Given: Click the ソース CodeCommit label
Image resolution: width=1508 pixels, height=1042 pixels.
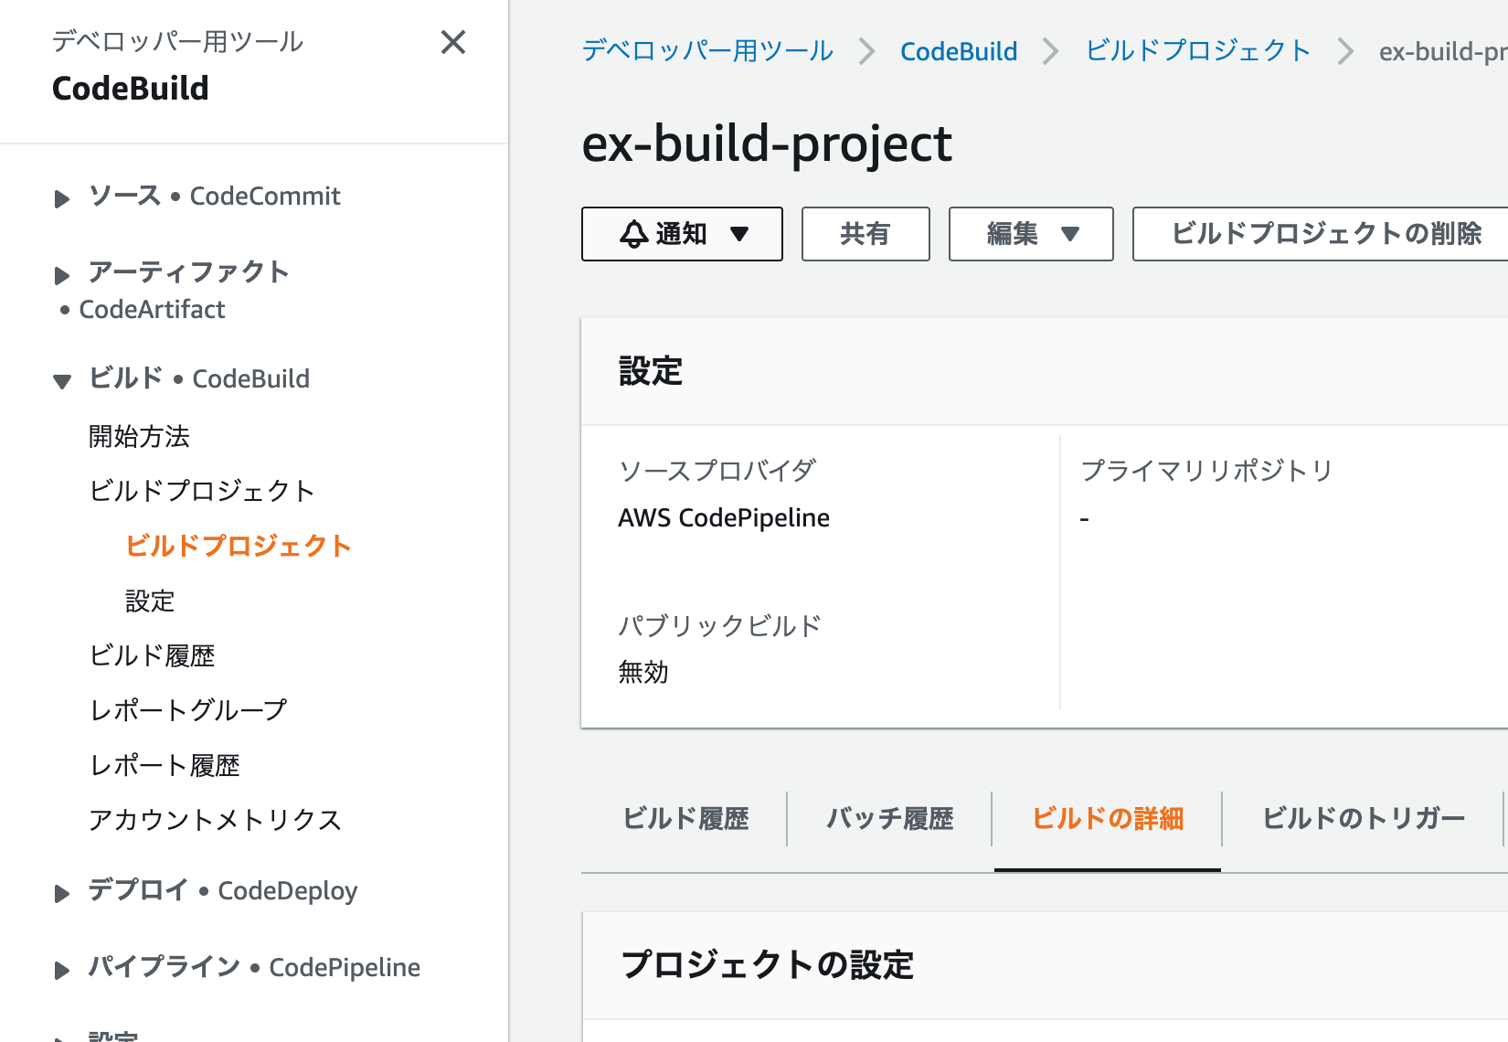Looking at the screenshot, I should click(x=214, y=196).
